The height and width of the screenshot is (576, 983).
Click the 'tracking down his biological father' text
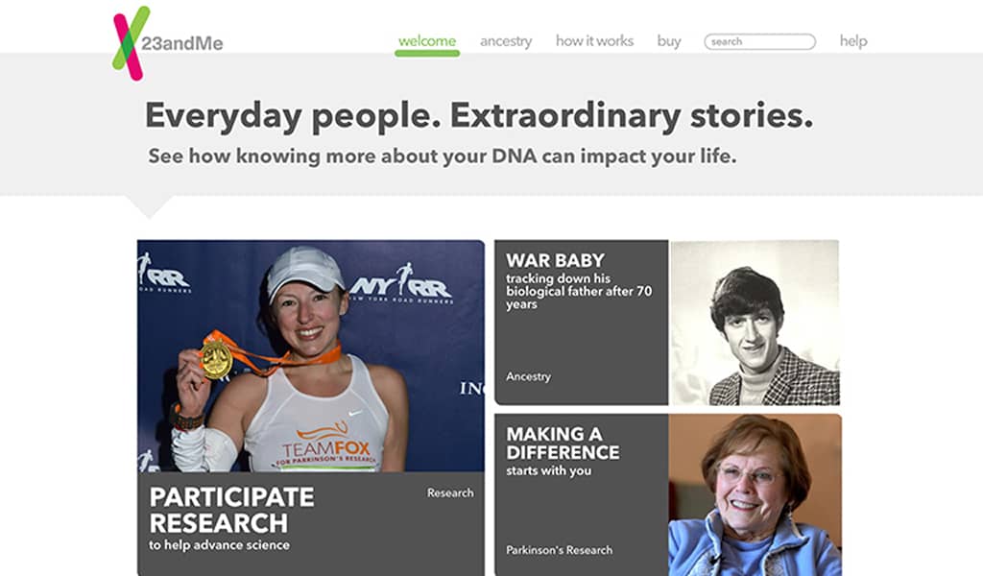point(579,291)
